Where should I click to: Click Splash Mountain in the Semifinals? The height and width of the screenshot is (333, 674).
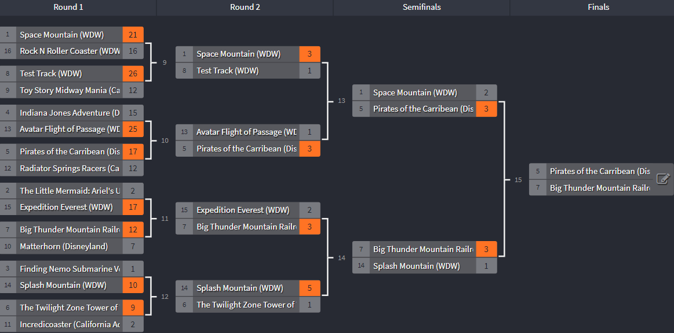tap(416, 266)
